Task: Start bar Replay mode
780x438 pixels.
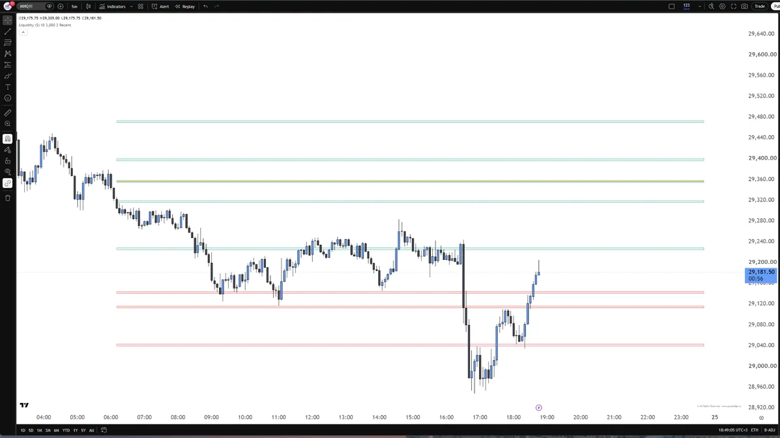Action: pyautogui.click(x=185, y=6)
